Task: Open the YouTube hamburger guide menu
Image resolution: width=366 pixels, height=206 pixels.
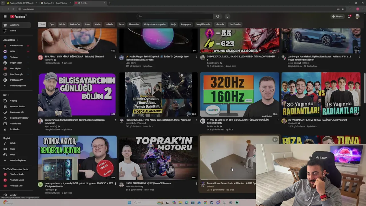Action: pos(5,17)
